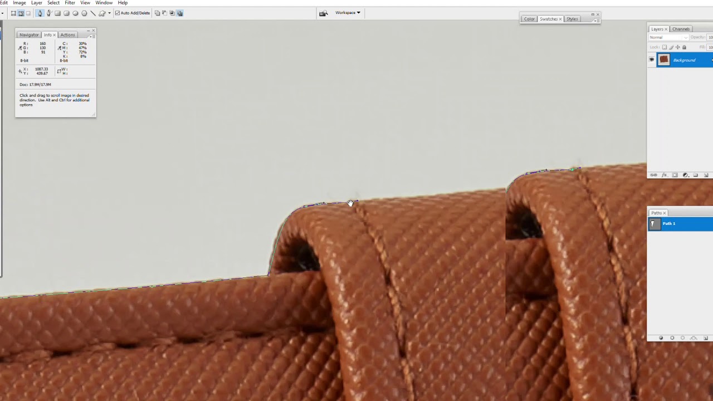713x401 pixels.
Task: Stroke path with brush icon
Action: tap(672, 338)
